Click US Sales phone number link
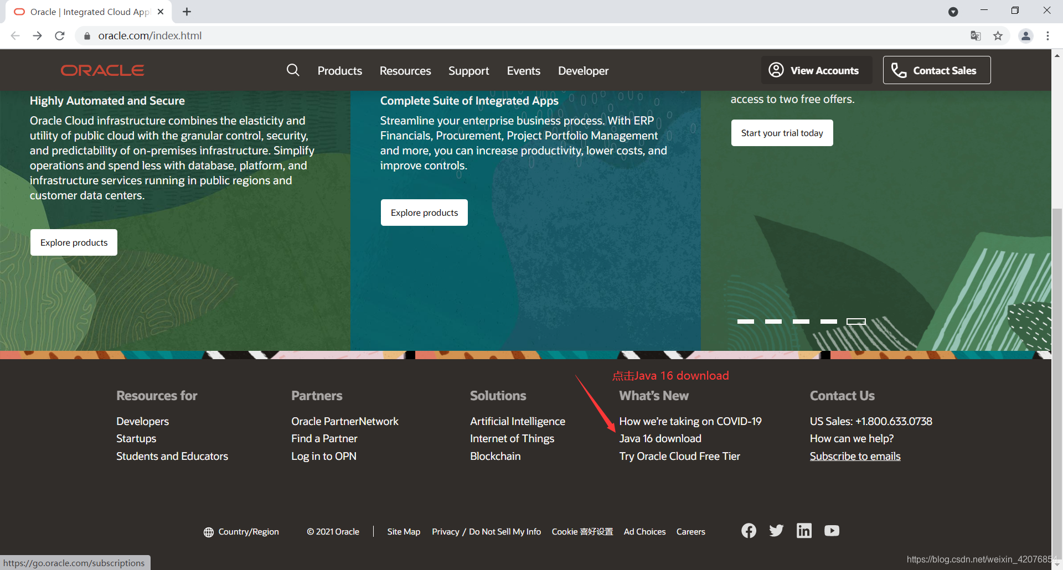The width and height of the screenshot is (1063, 570). click(871, 422)
